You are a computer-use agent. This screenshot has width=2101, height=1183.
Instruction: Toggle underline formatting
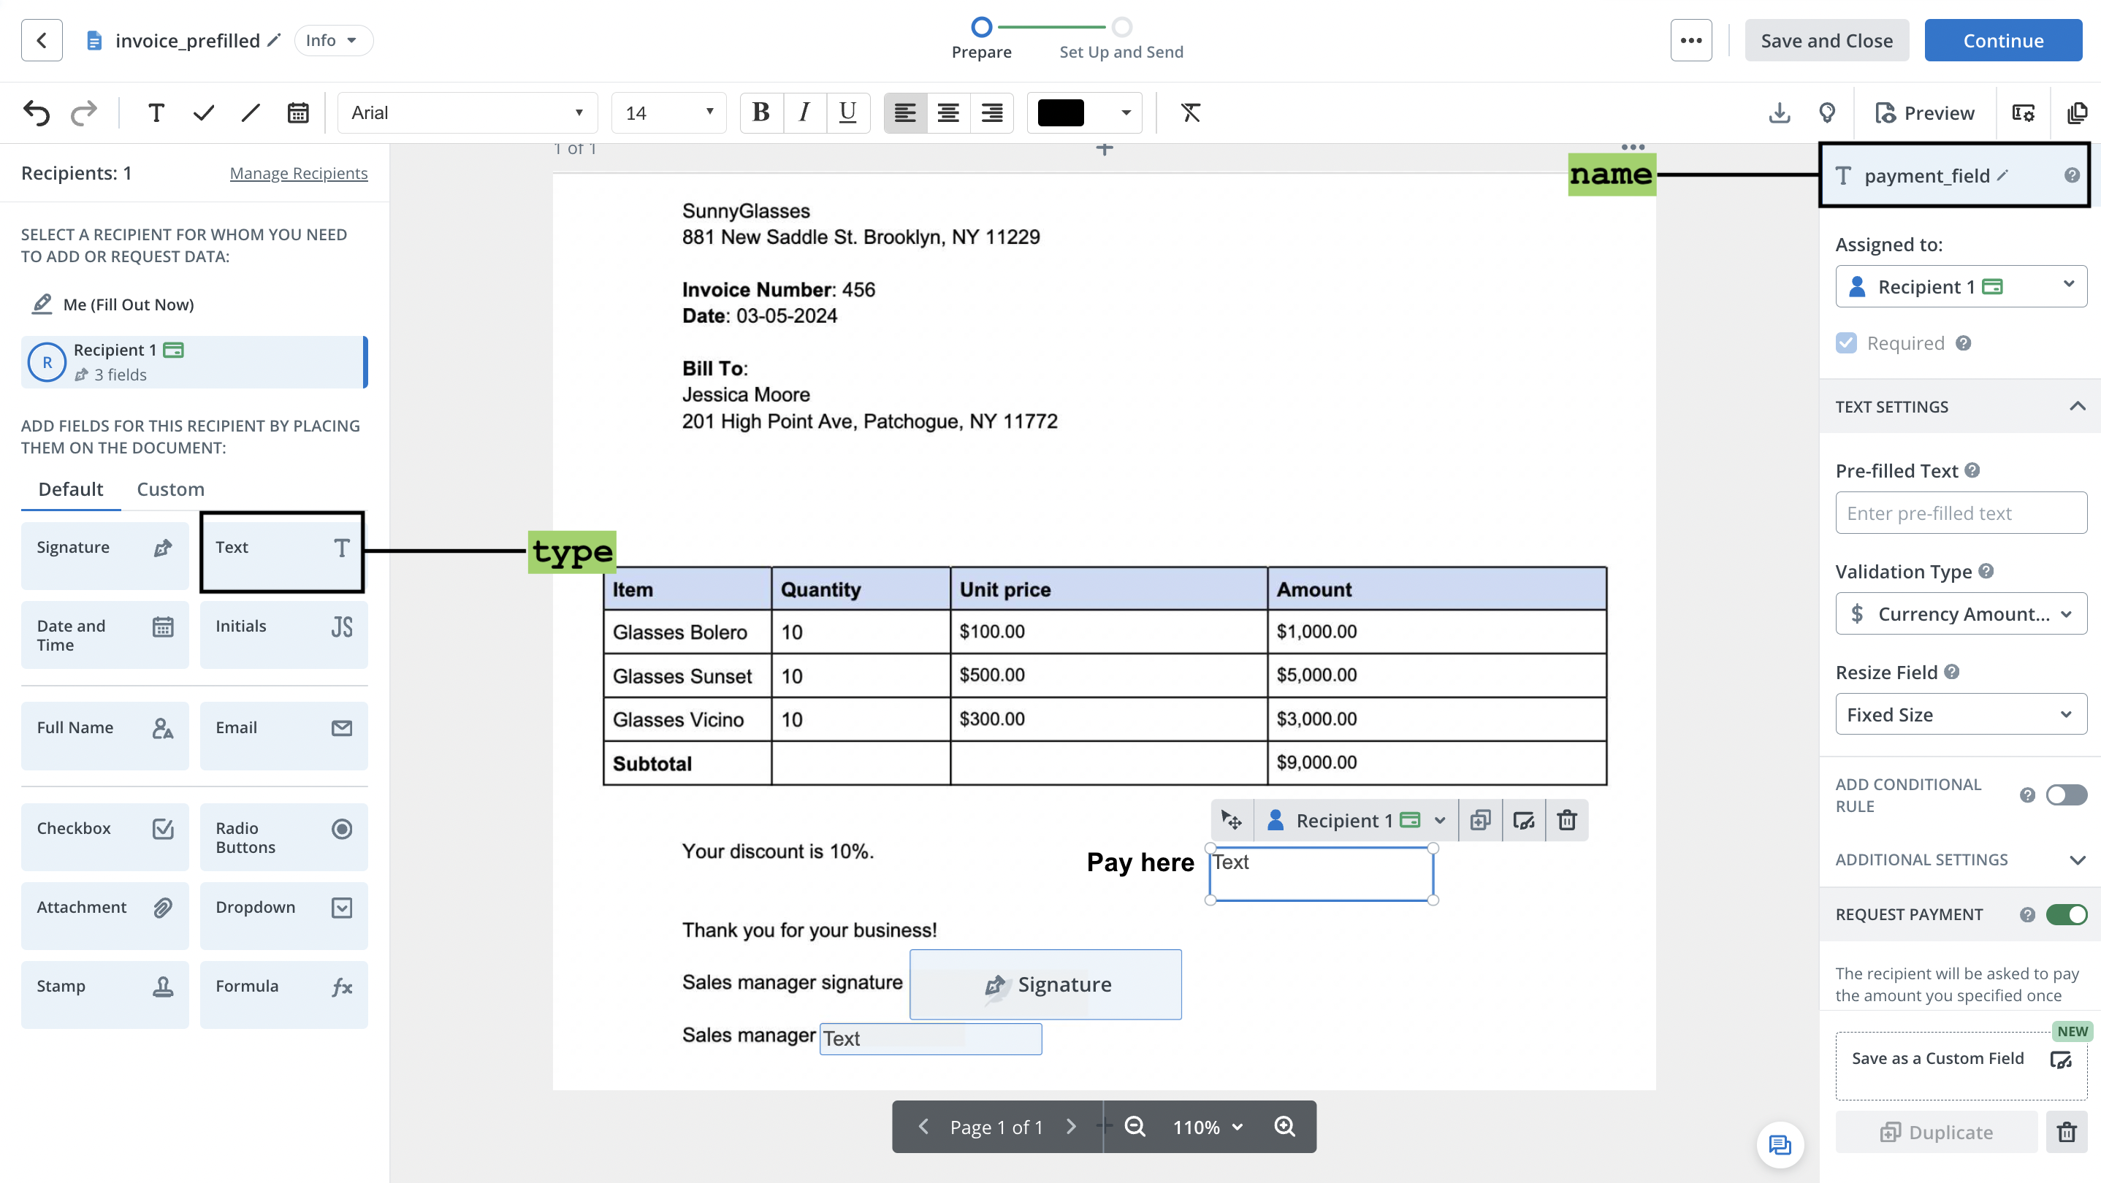click(848, 112)
